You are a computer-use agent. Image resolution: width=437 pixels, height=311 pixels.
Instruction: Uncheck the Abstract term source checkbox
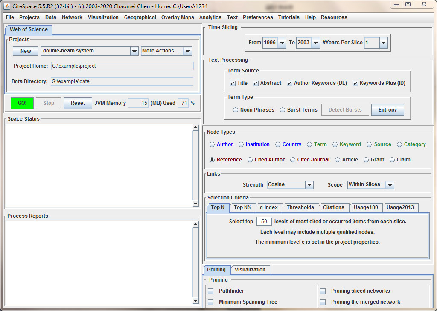[x=256, y=83]
